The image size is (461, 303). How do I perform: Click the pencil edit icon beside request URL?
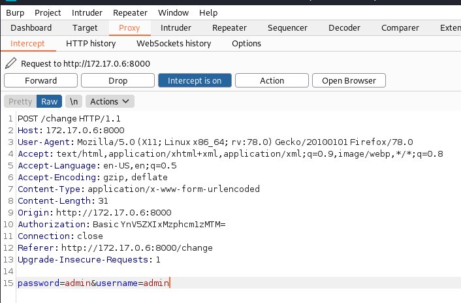(x=11, y=63)
